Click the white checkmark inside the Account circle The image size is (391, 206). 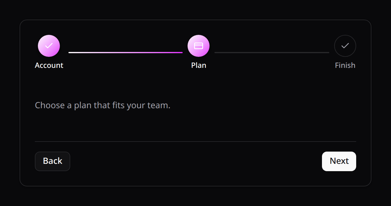[49, 46]
